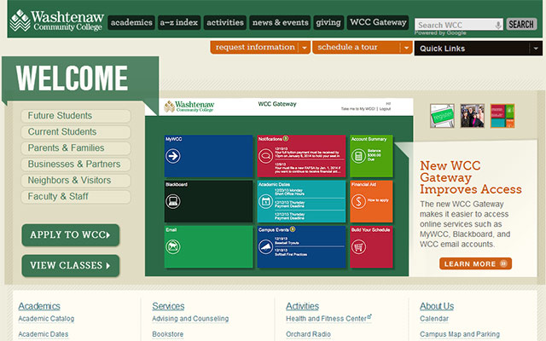The width and height of the screenshot is (546, 341).
Task: Open the giving menu item
Action: [328, 23]
